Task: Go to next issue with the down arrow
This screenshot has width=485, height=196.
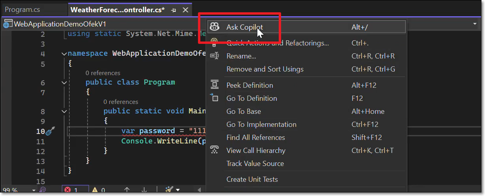Action: (x=144, y=190)
